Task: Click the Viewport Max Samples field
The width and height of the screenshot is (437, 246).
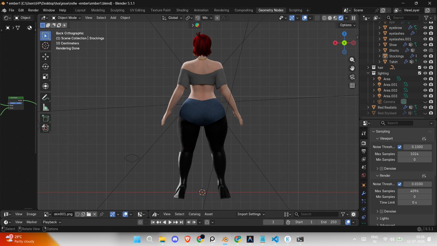Action: 414,154
